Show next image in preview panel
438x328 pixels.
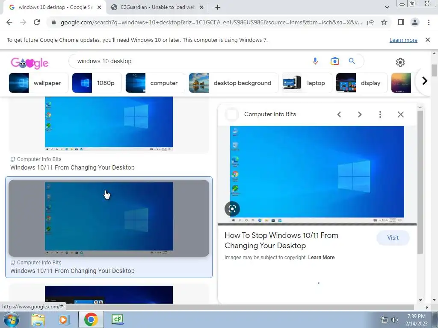tap(359, 114)
